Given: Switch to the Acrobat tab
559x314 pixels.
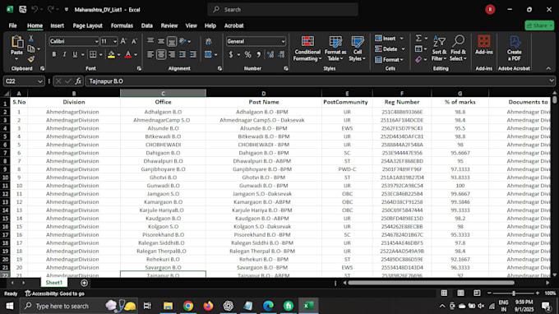Looking at the screenshot, I should click(233, 25).
